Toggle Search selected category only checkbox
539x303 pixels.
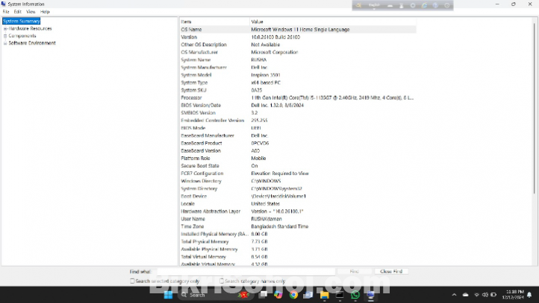point(132,281)
